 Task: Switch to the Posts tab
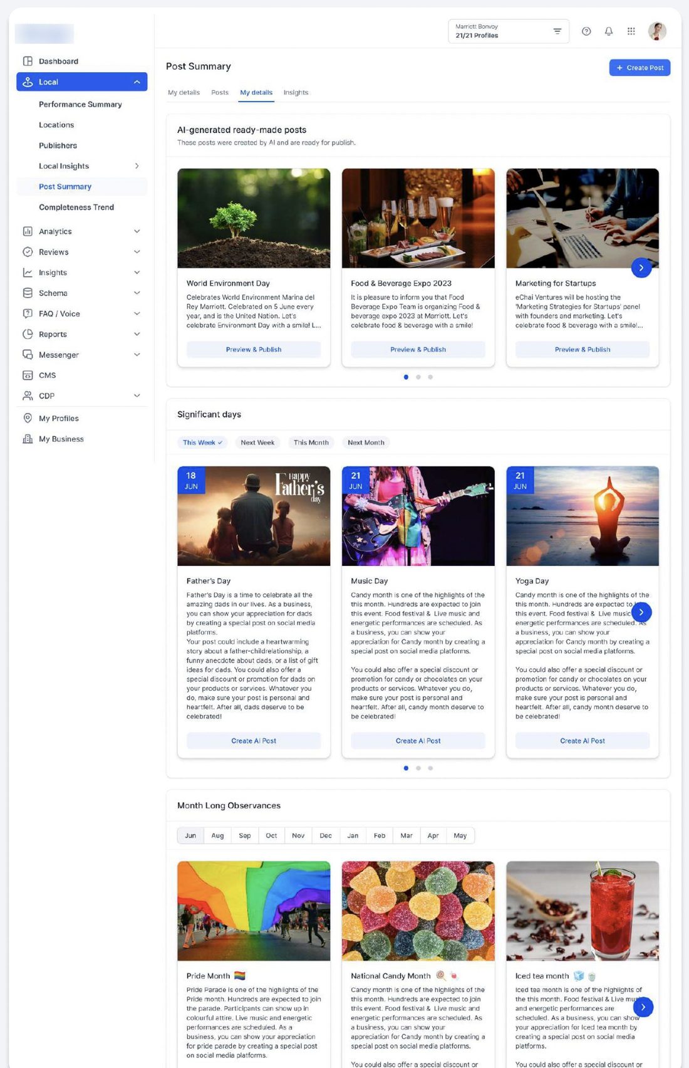[x=220, y=93]
